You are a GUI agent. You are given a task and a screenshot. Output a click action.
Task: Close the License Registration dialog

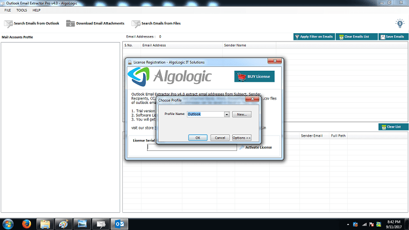tap(275, 61)
